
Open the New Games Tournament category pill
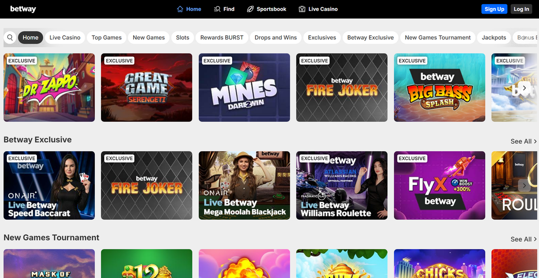[x=437, y=37]
